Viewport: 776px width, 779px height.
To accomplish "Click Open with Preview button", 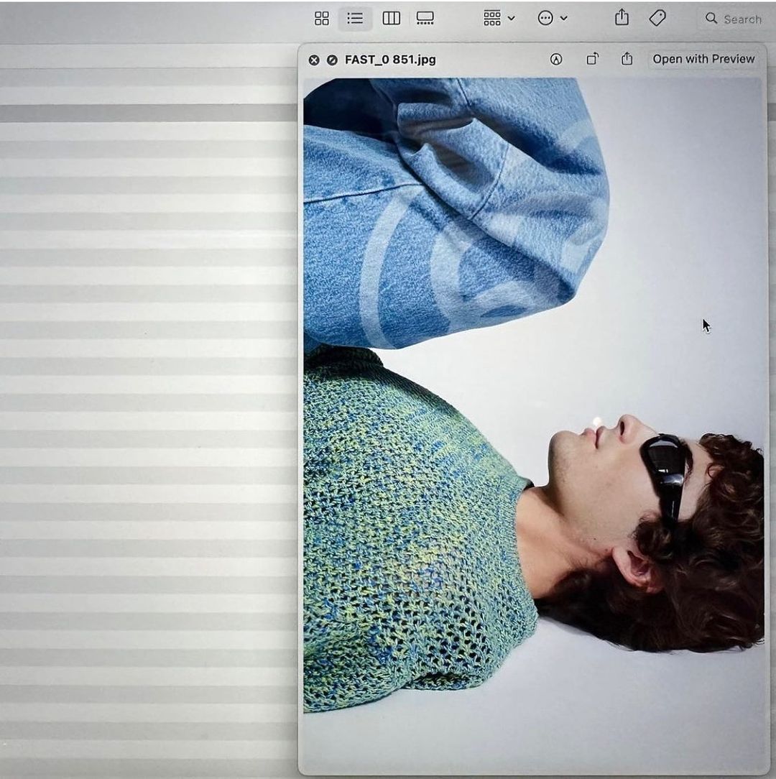I will 703,59.
